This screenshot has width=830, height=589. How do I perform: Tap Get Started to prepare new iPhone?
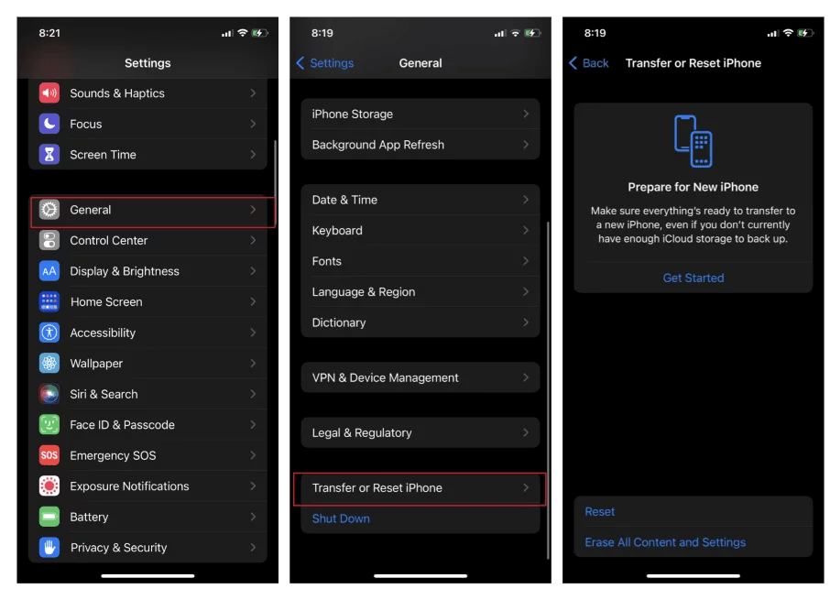click(x=693, y=278)
